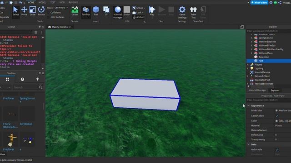Image resolution: width=291 pixels, height=163 pixels.
Task: Open the PLUGINS ribbon tab
Action: click(x=73, y=2)
